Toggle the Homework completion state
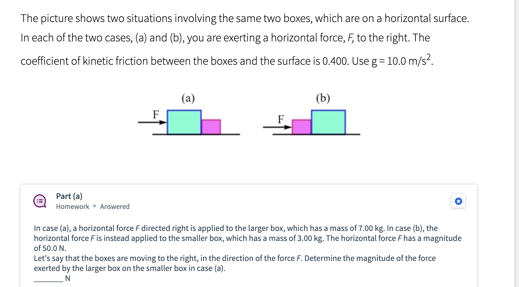 72,206
